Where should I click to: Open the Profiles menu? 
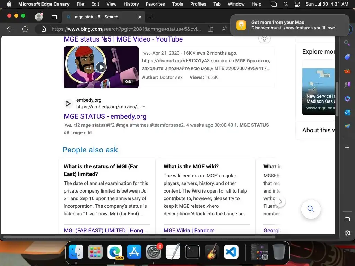pos(198,4)
